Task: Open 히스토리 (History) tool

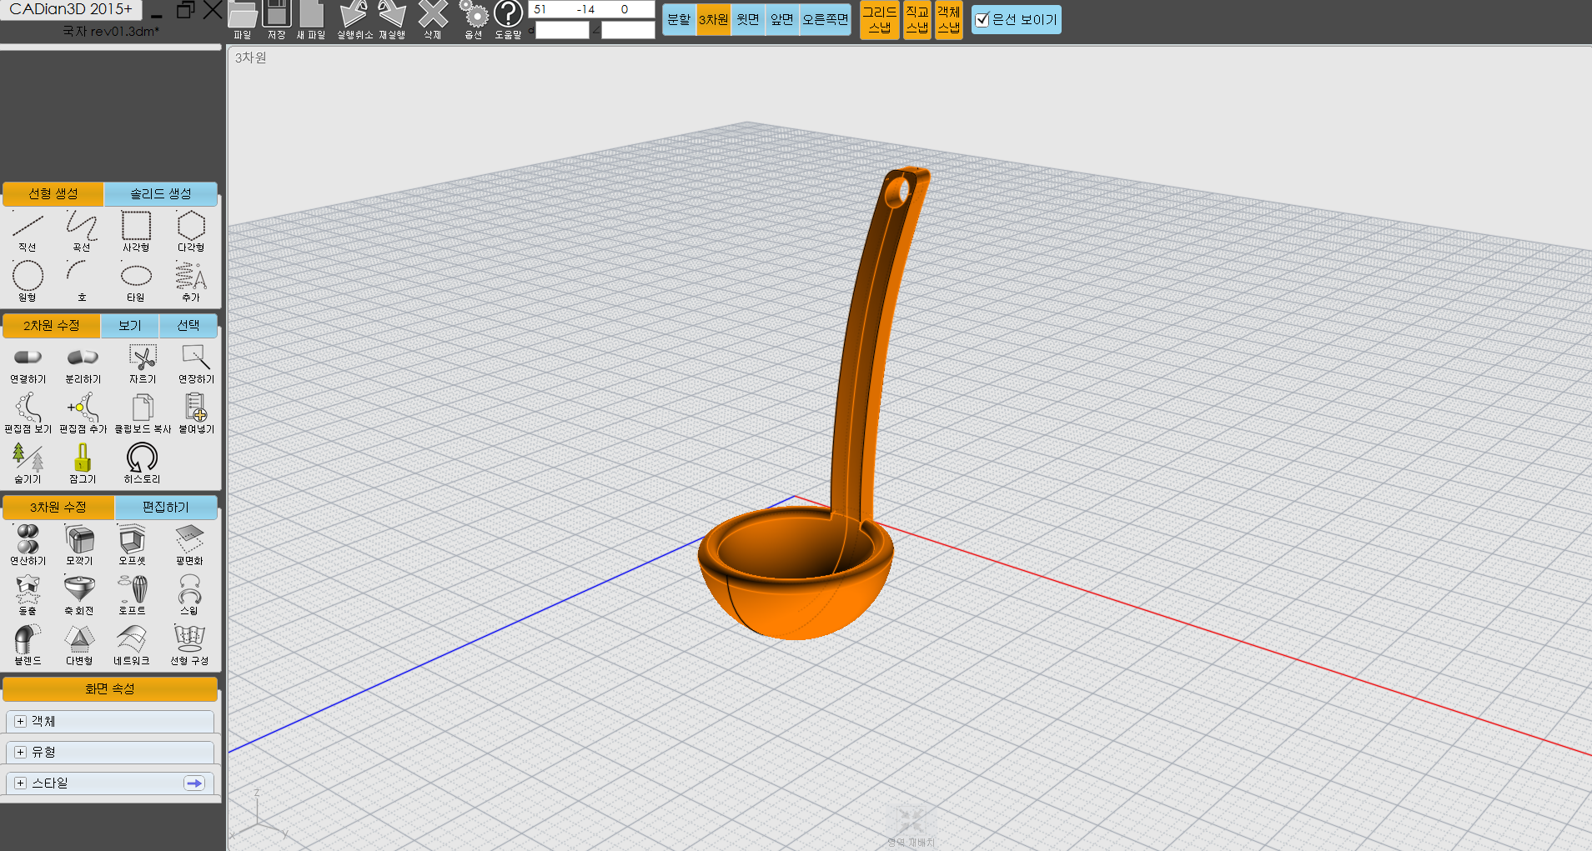Action: 142,458
